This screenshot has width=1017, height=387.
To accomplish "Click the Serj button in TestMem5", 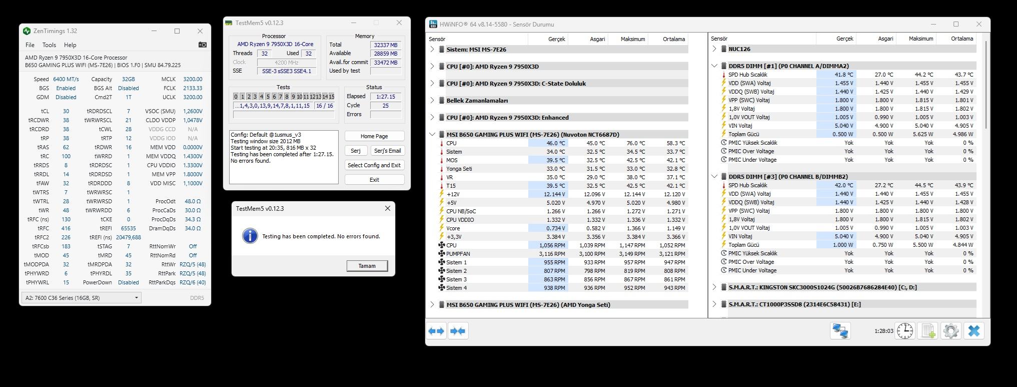I will (356, 151).
